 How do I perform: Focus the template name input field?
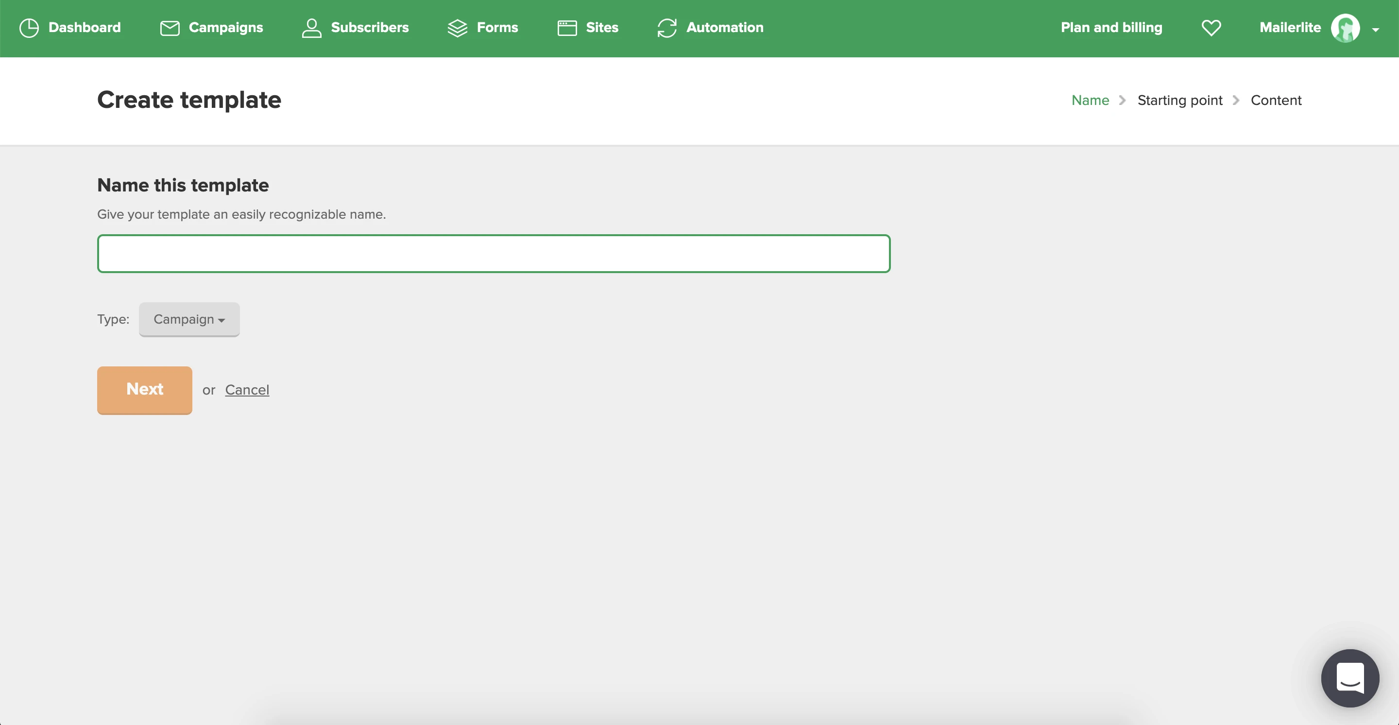pyautogui.click(x=493, y=254)
